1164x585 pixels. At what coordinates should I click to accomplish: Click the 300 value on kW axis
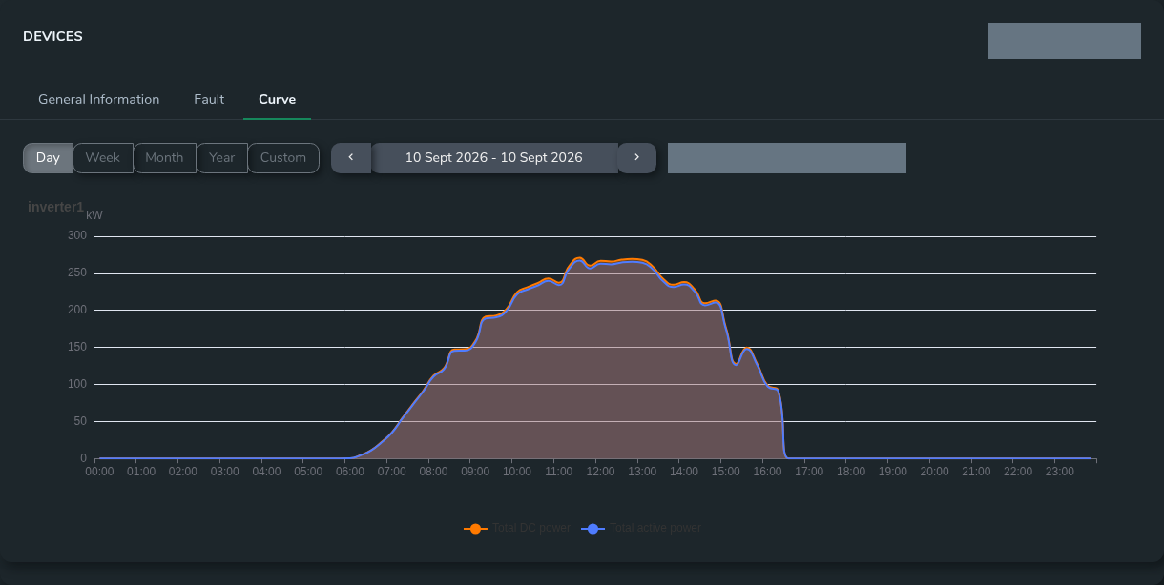(77, 236)
